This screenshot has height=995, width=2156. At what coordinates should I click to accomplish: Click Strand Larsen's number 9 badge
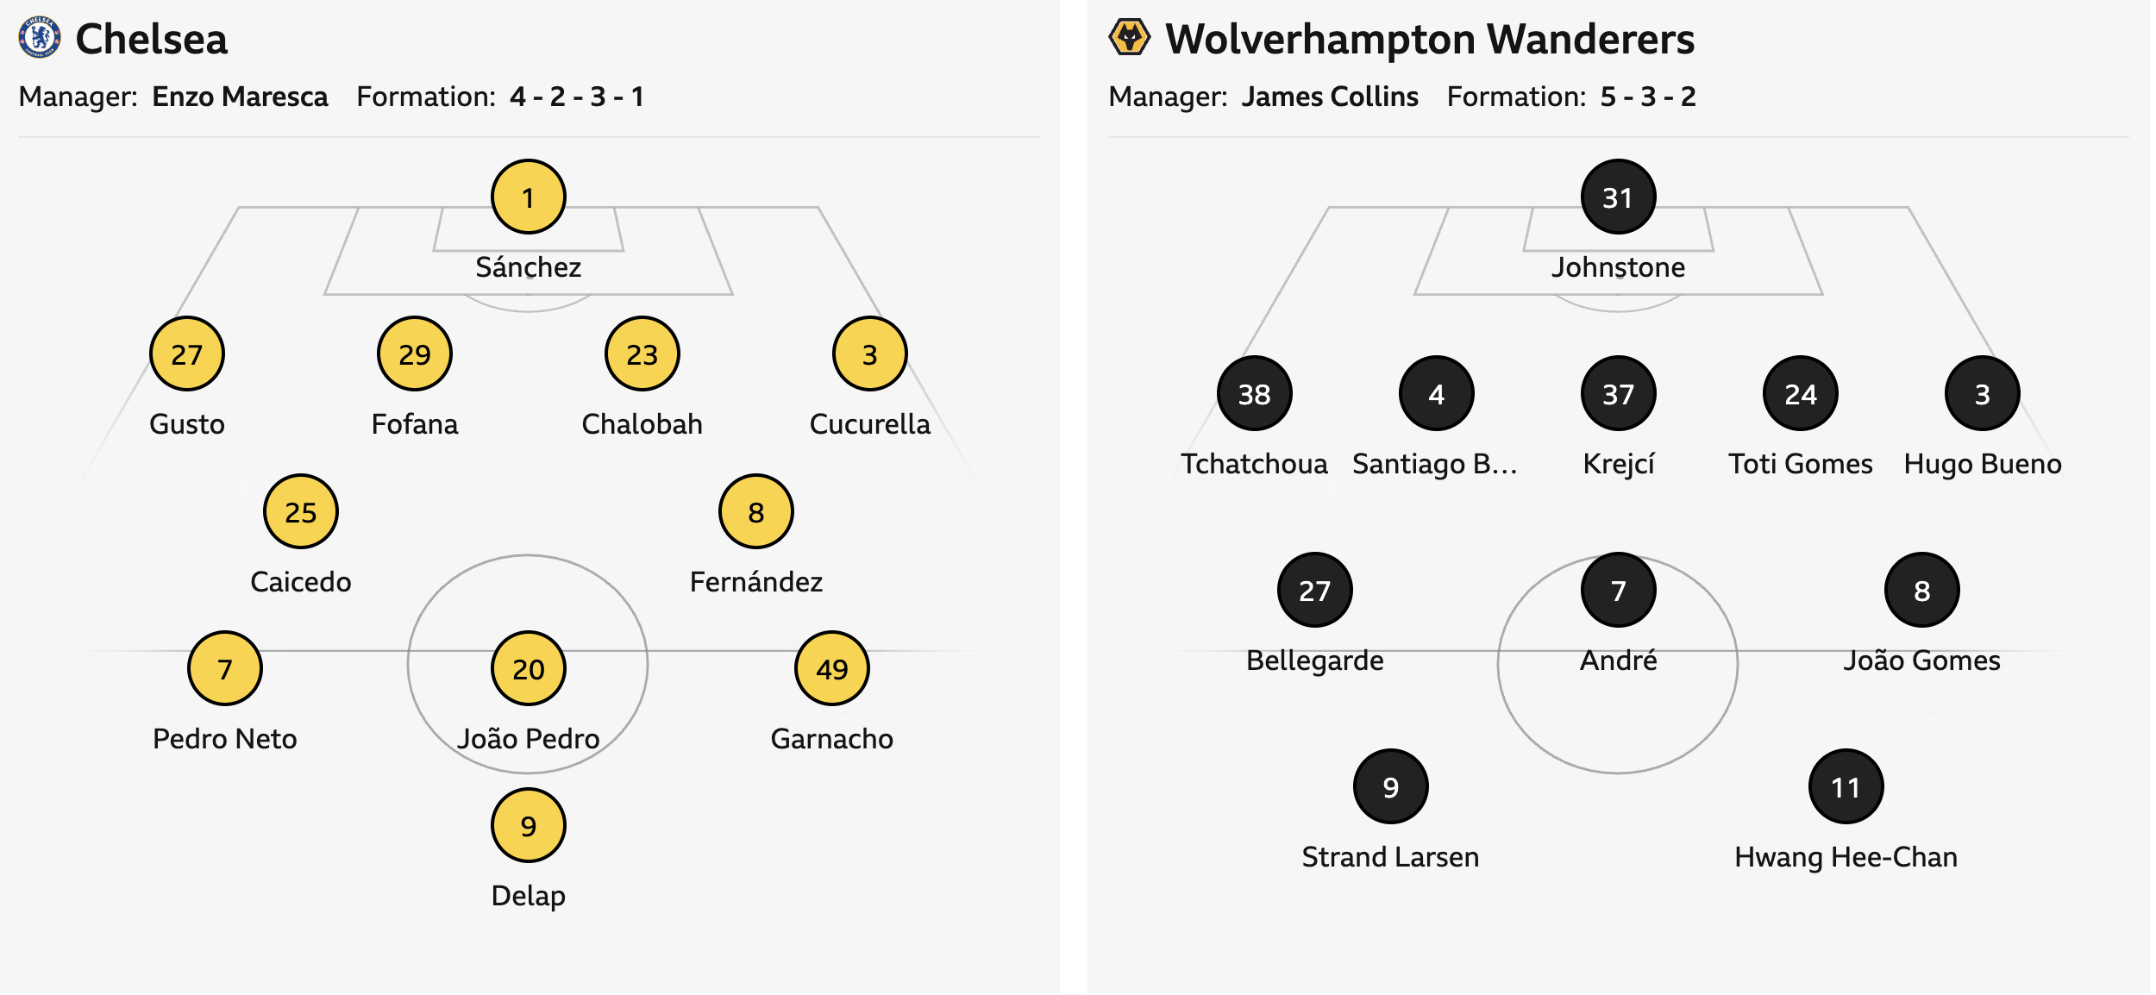tap(1390, 787)
